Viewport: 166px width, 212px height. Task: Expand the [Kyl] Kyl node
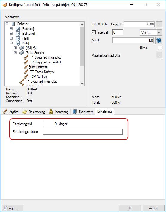15,48
